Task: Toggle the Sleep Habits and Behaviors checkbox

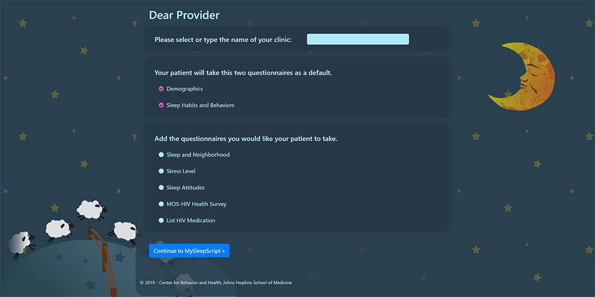Action: click(x=161, y=105)
